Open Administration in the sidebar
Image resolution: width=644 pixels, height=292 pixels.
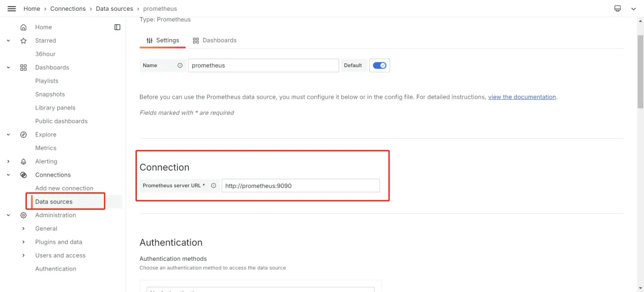click(x=55, y=215)
